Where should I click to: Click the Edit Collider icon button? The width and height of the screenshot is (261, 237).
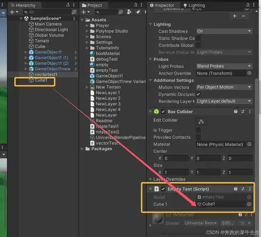pos(201,122)
